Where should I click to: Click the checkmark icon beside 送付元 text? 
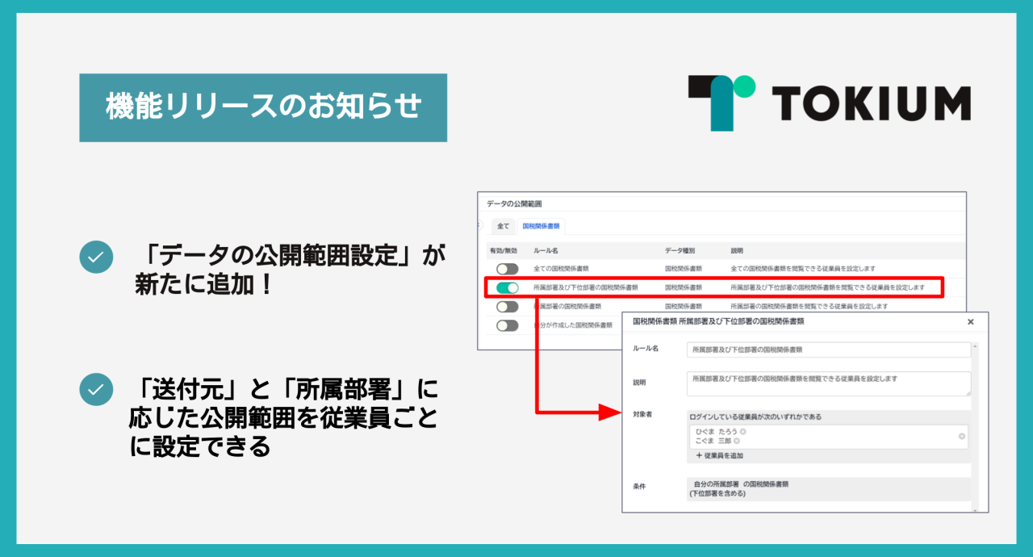coord(95,390)
